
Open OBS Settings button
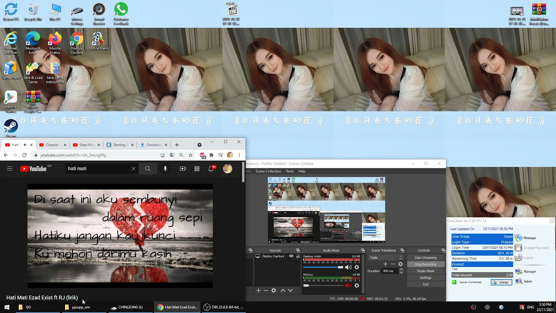click(x=426, y=278)
